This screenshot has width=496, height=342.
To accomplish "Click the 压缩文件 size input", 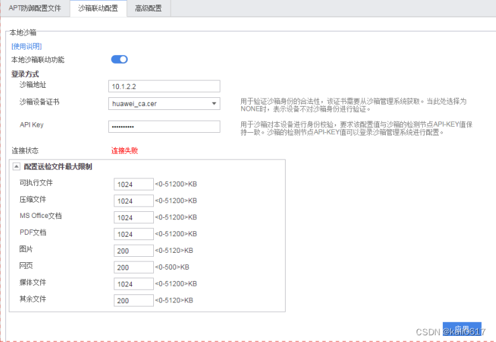I will pos(134,201).
